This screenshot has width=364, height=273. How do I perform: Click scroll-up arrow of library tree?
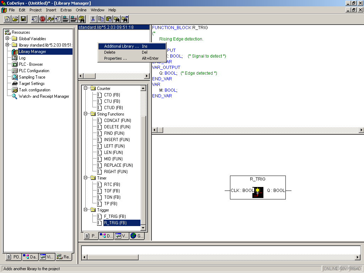[x=143, y=88]
